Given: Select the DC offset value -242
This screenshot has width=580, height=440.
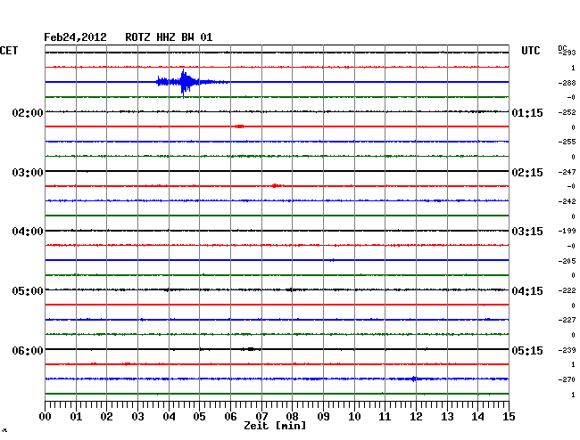Looking at the screenshot, I should click(567, 201).
